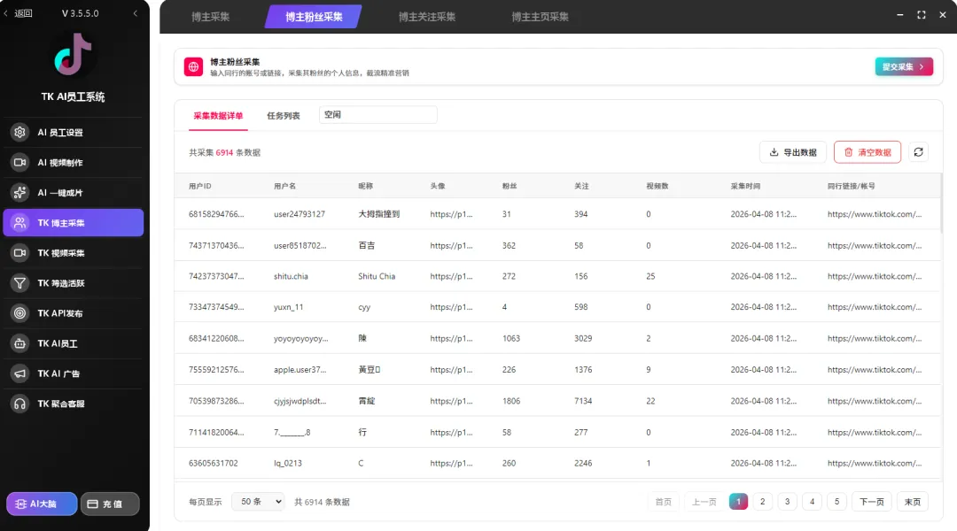Collapse the sidebar using the chevron
This screenshot has width=957, height=531.
coord(135,13)
